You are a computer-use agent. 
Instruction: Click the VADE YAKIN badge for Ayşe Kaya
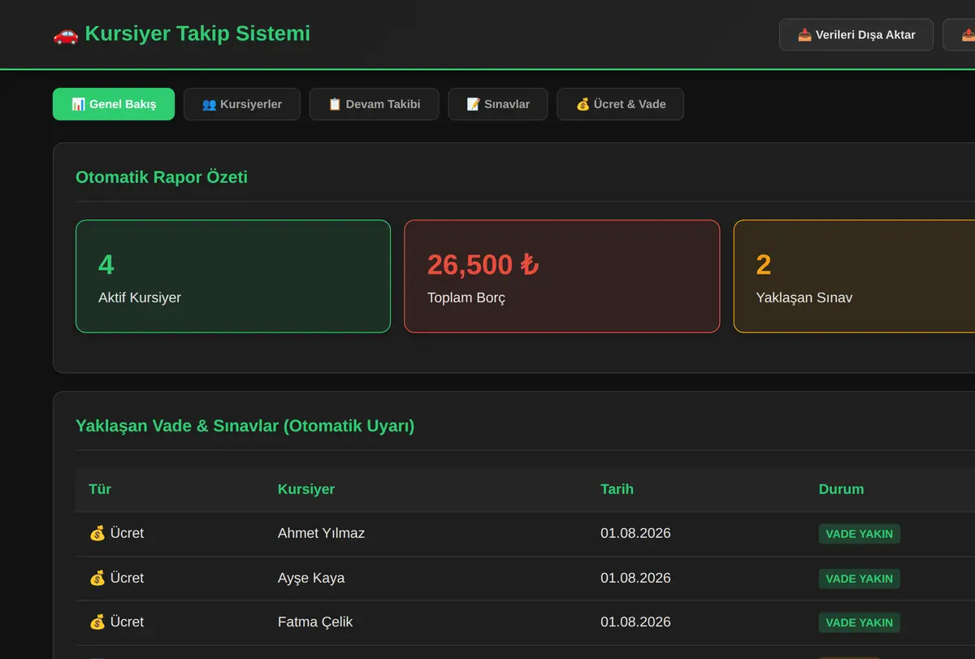click(860, 579)
